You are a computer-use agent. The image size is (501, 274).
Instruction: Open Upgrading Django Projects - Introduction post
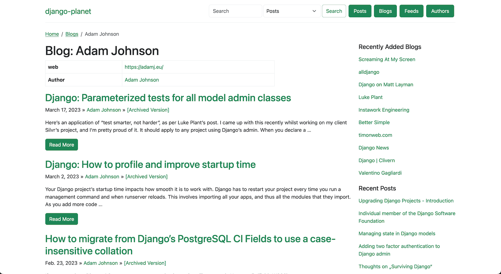(406, 201)
